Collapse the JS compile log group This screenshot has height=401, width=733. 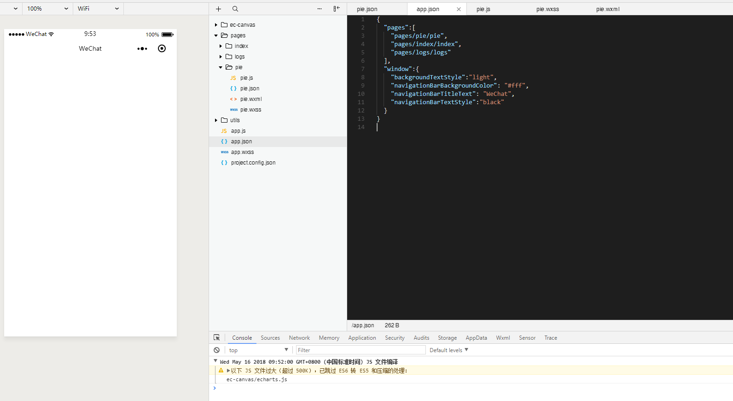215,361
